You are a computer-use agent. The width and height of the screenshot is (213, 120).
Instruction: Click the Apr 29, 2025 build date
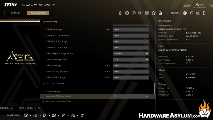[192, 36]
